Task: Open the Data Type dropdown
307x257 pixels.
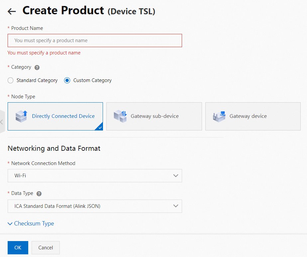Action: tap(95, 206)
